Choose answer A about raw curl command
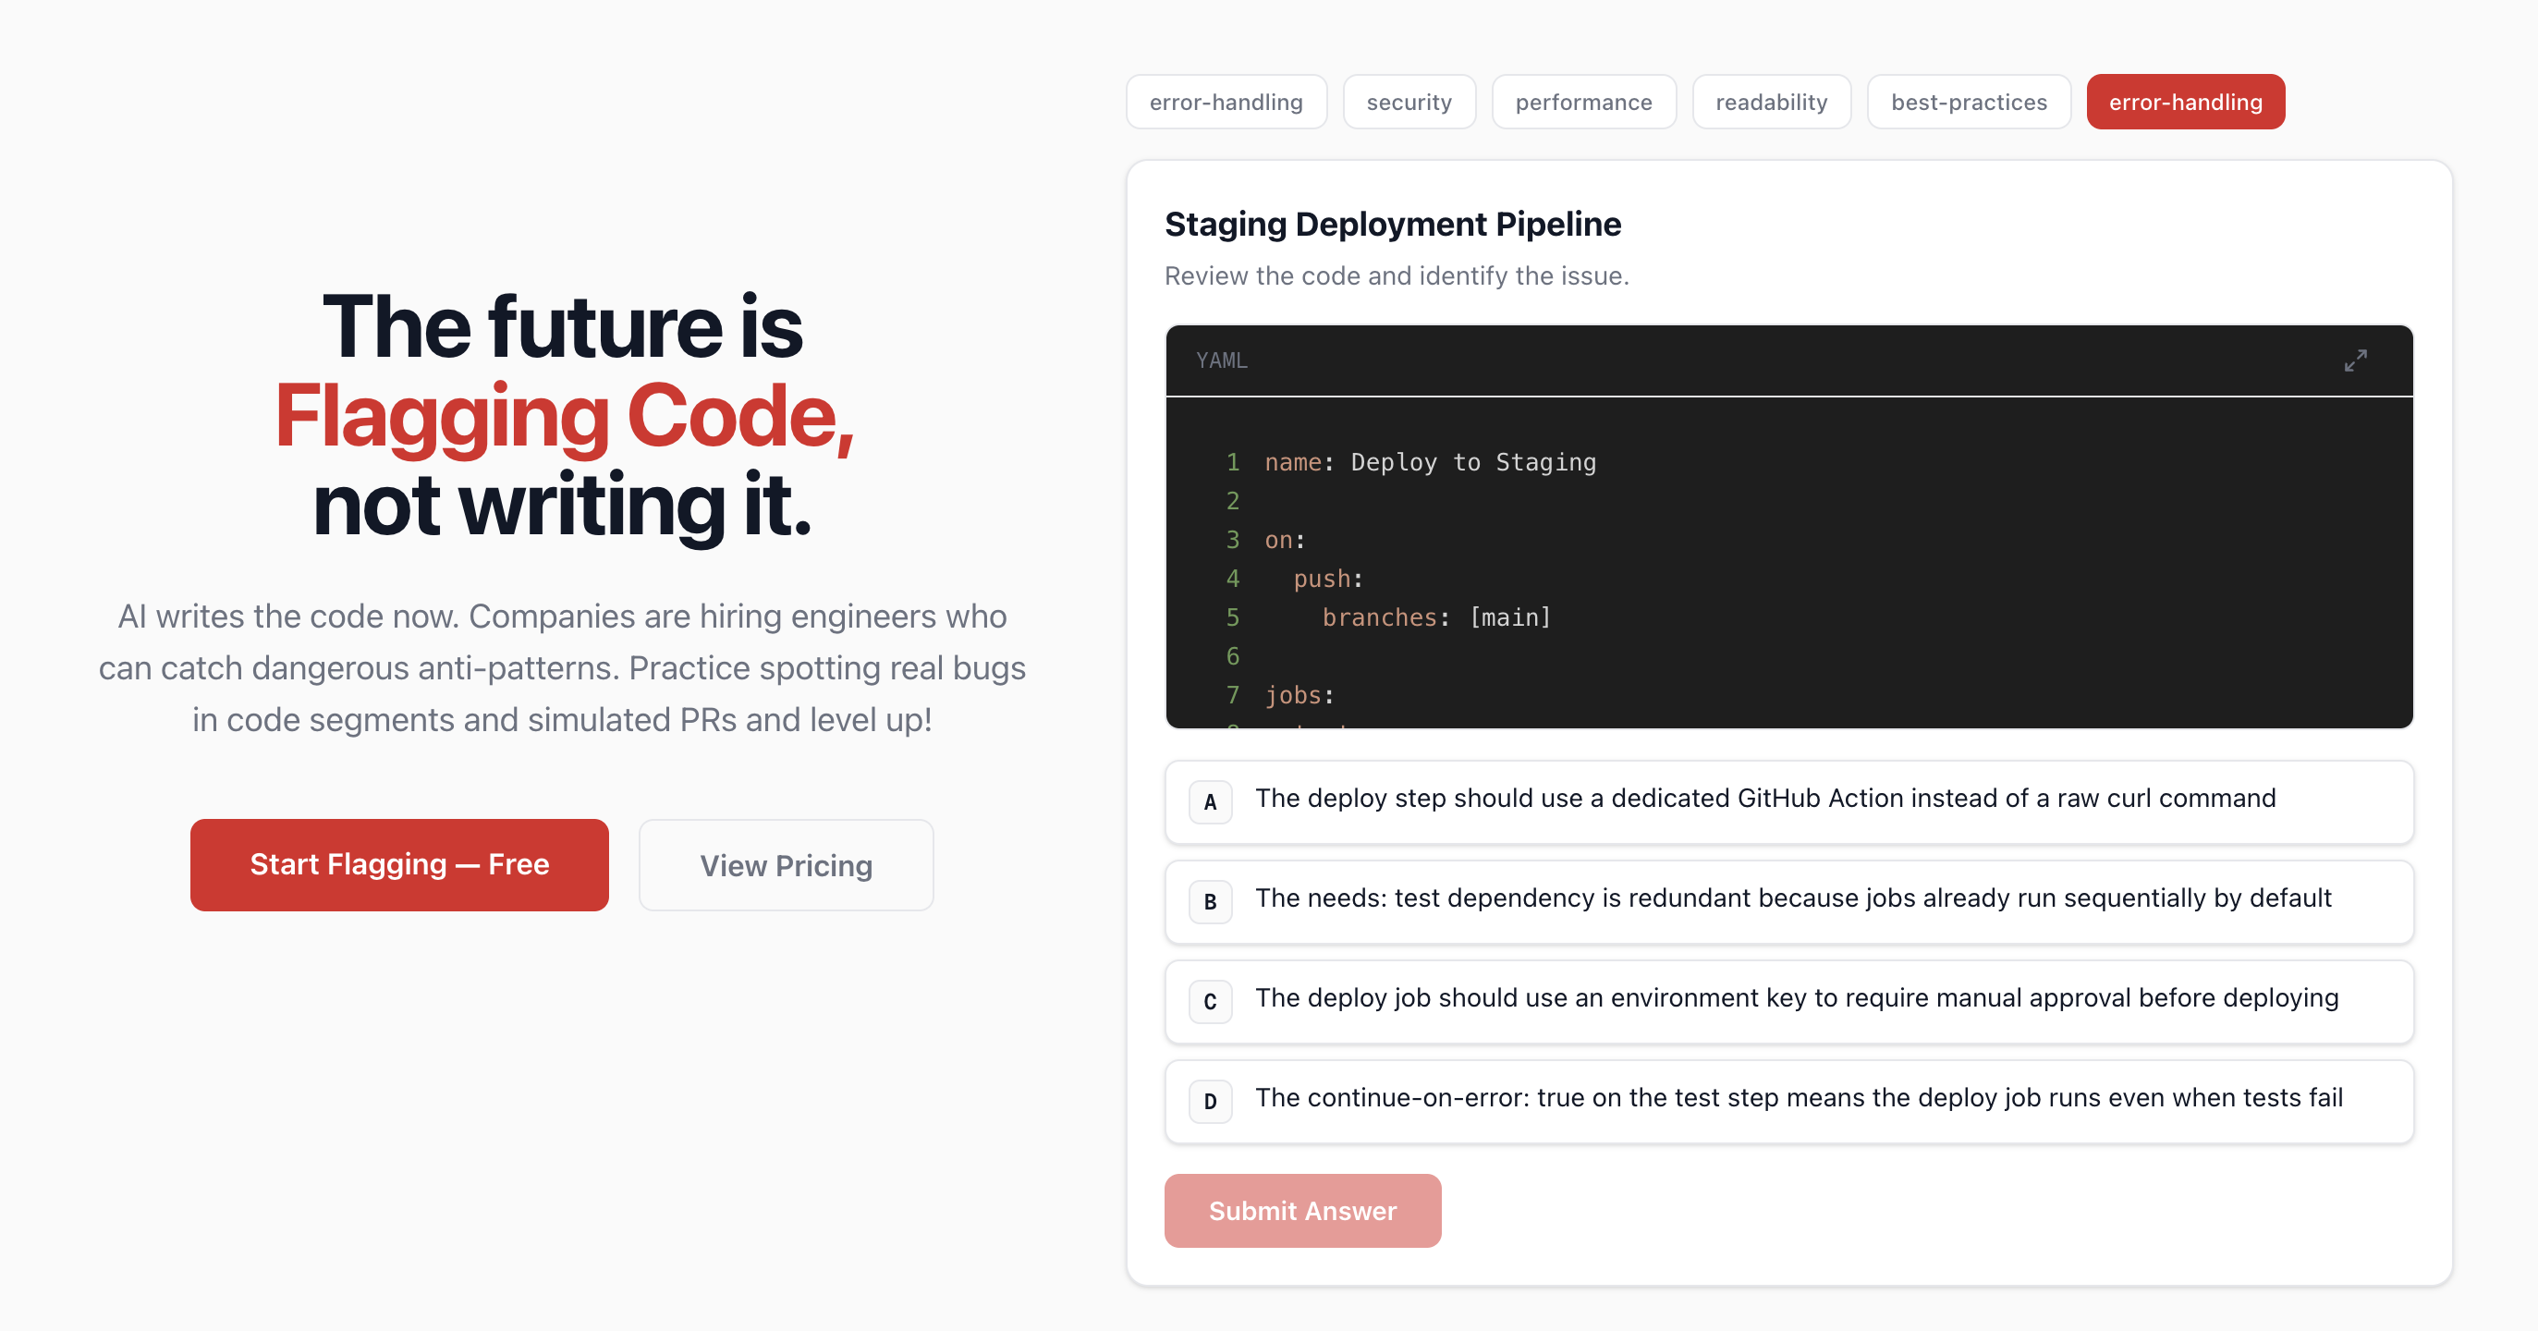This screenshot has width=2538, height=1331. [x=1788, y=801]
